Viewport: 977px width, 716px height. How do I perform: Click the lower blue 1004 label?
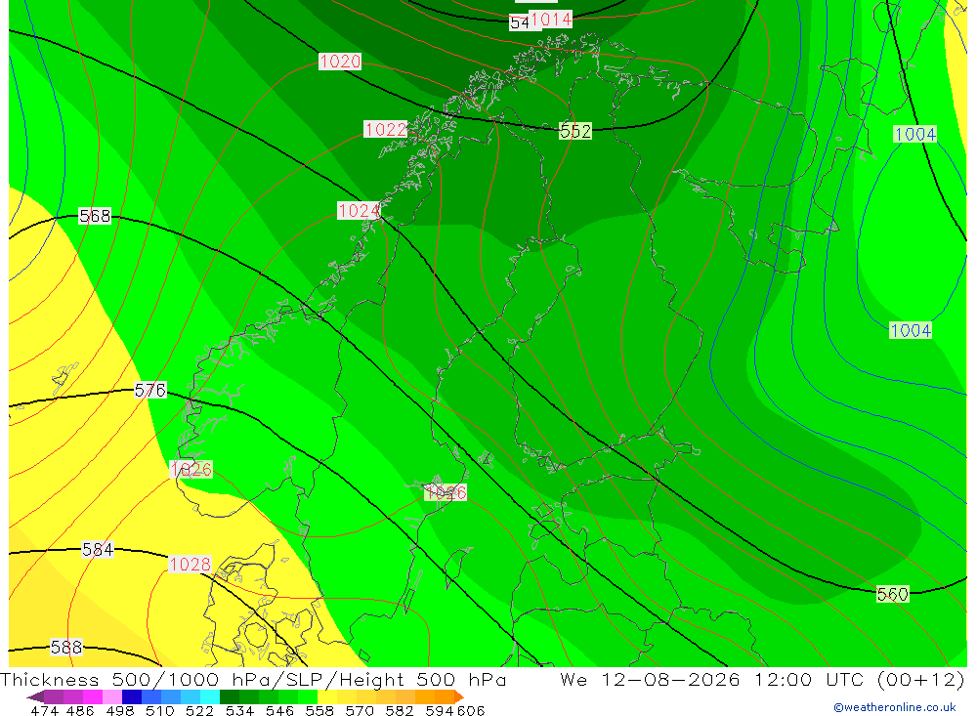(911, 330)
